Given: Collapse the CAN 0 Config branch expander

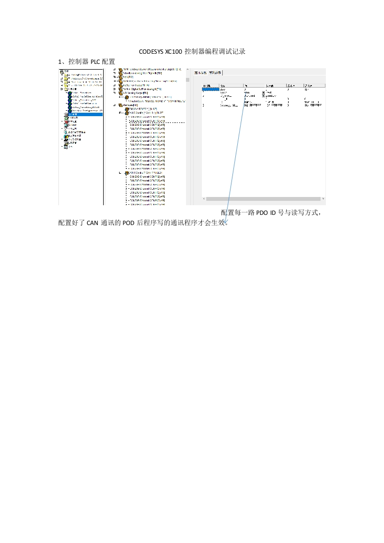Looking at the screenshot, I should [120, 113].
